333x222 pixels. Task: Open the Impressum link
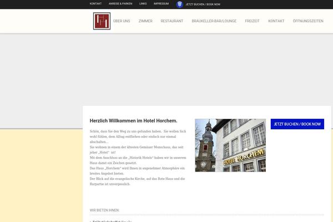[x=161, y=4]
